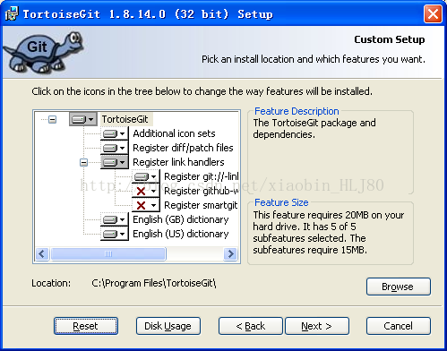This screenshot has width=447, height=351.
Task: Select the Register git:// link item
Action: [x=202, y=176]
